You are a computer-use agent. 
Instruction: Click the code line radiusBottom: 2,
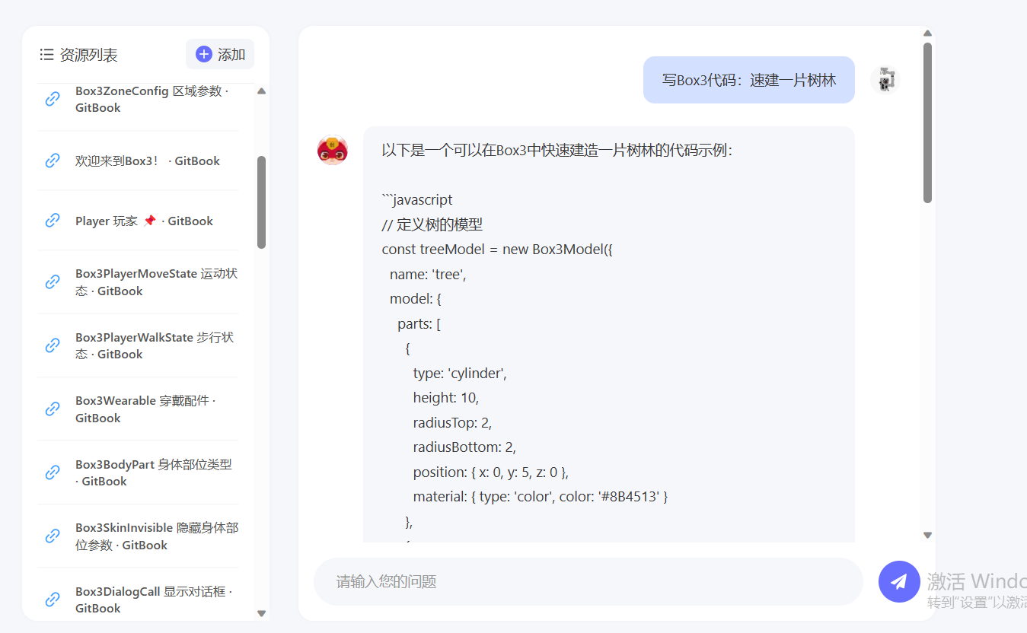465,447
